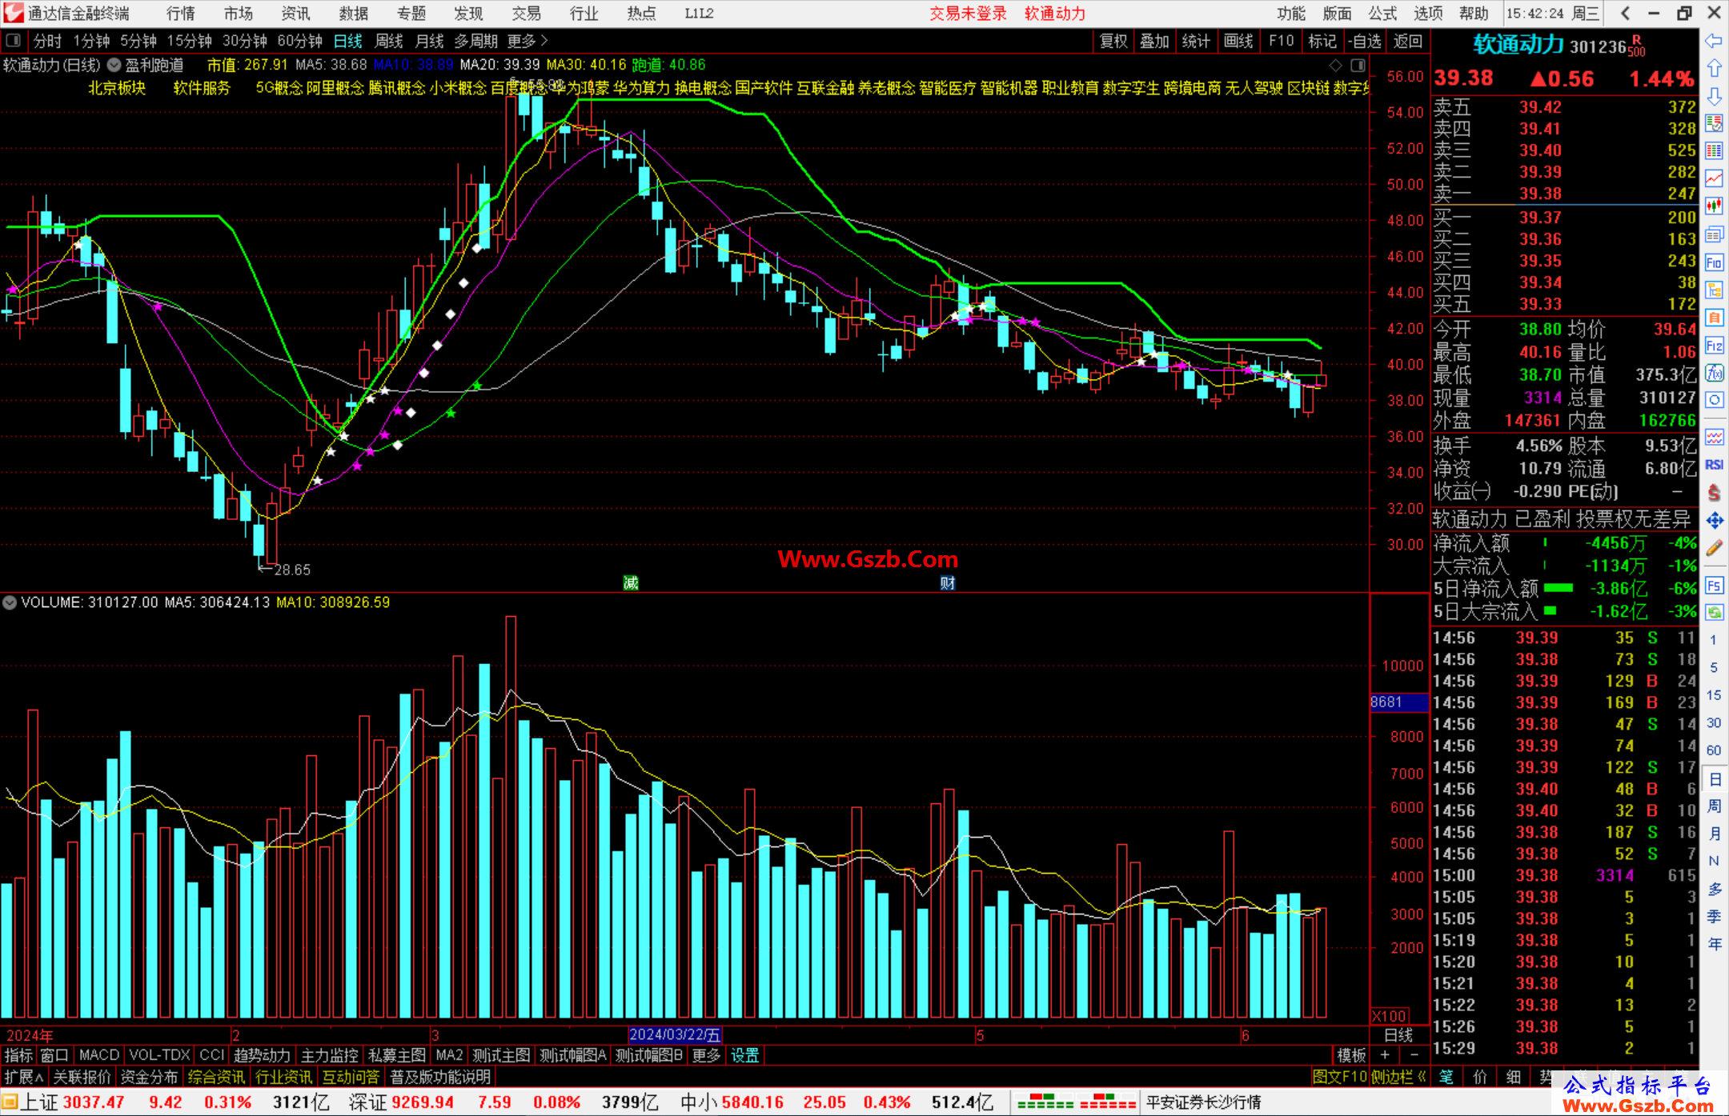This screenshot has height=1116, width=1729.
Task: Select the MACD indicator tab
Action: (99, 1055)
